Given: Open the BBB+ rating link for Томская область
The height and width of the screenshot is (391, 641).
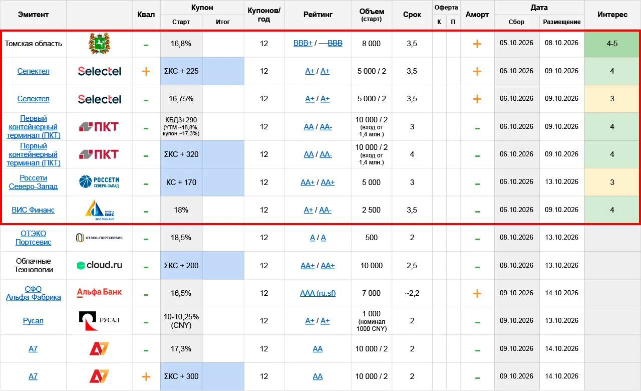Looking at the screenshot, I should click(303, 44).
